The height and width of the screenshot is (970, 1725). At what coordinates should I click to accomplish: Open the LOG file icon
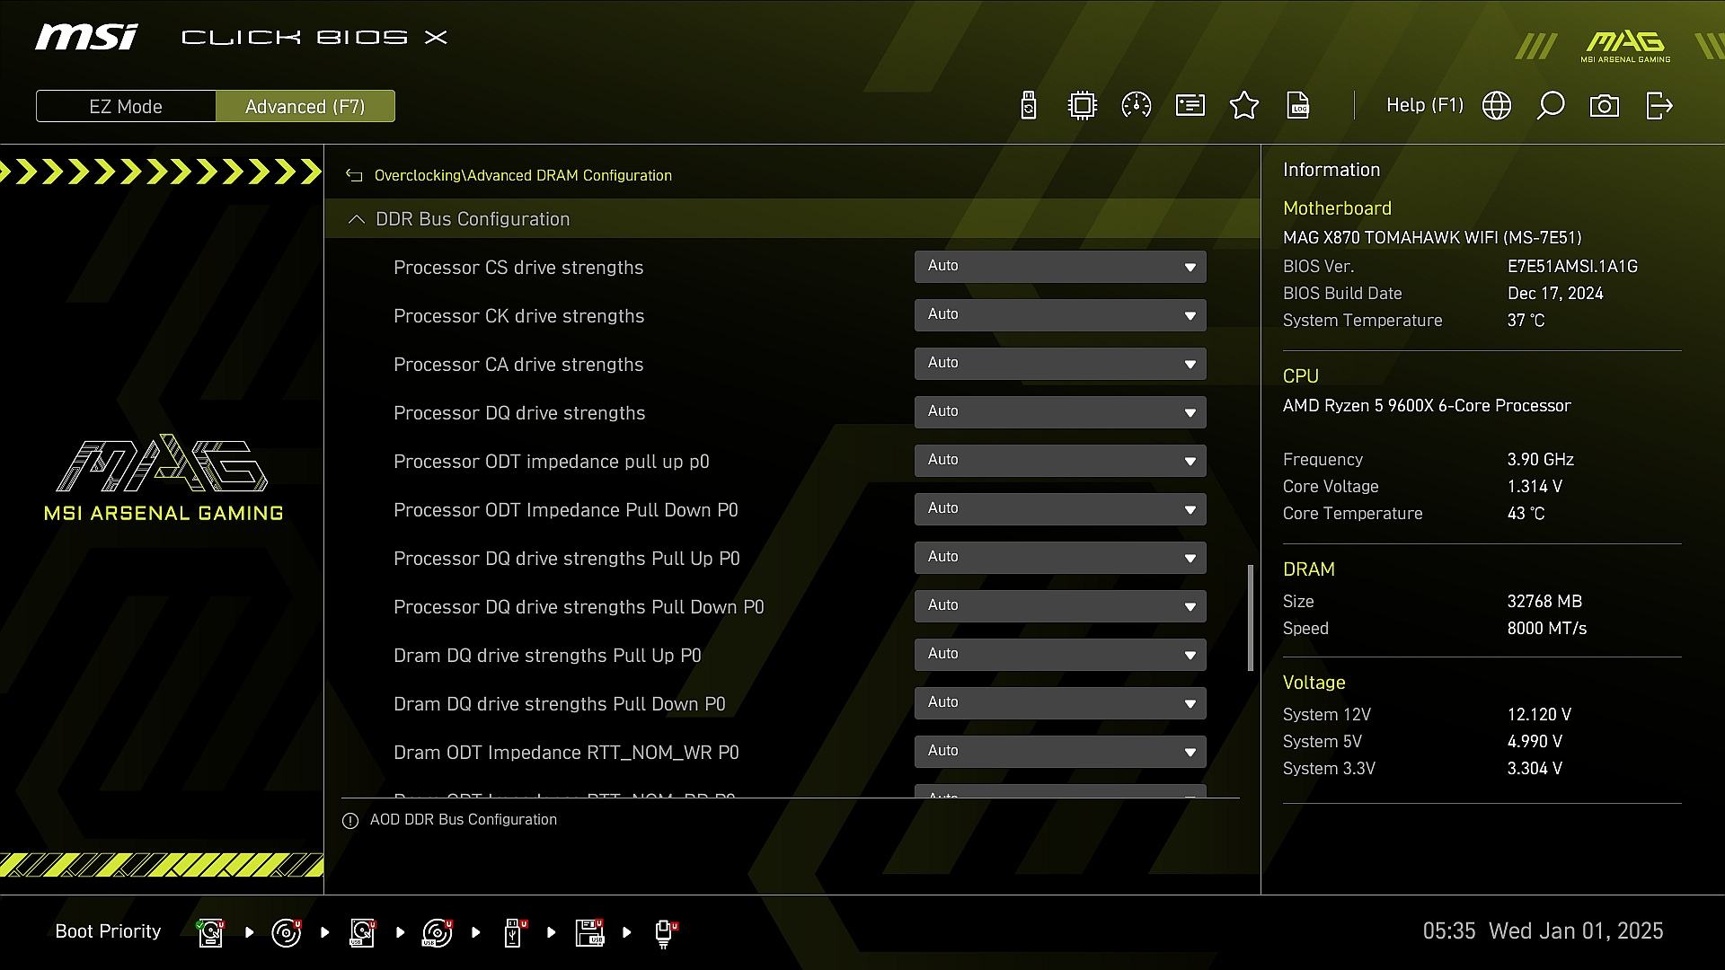point(1298,106)
